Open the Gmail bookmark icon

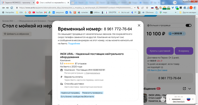[45, 12]
